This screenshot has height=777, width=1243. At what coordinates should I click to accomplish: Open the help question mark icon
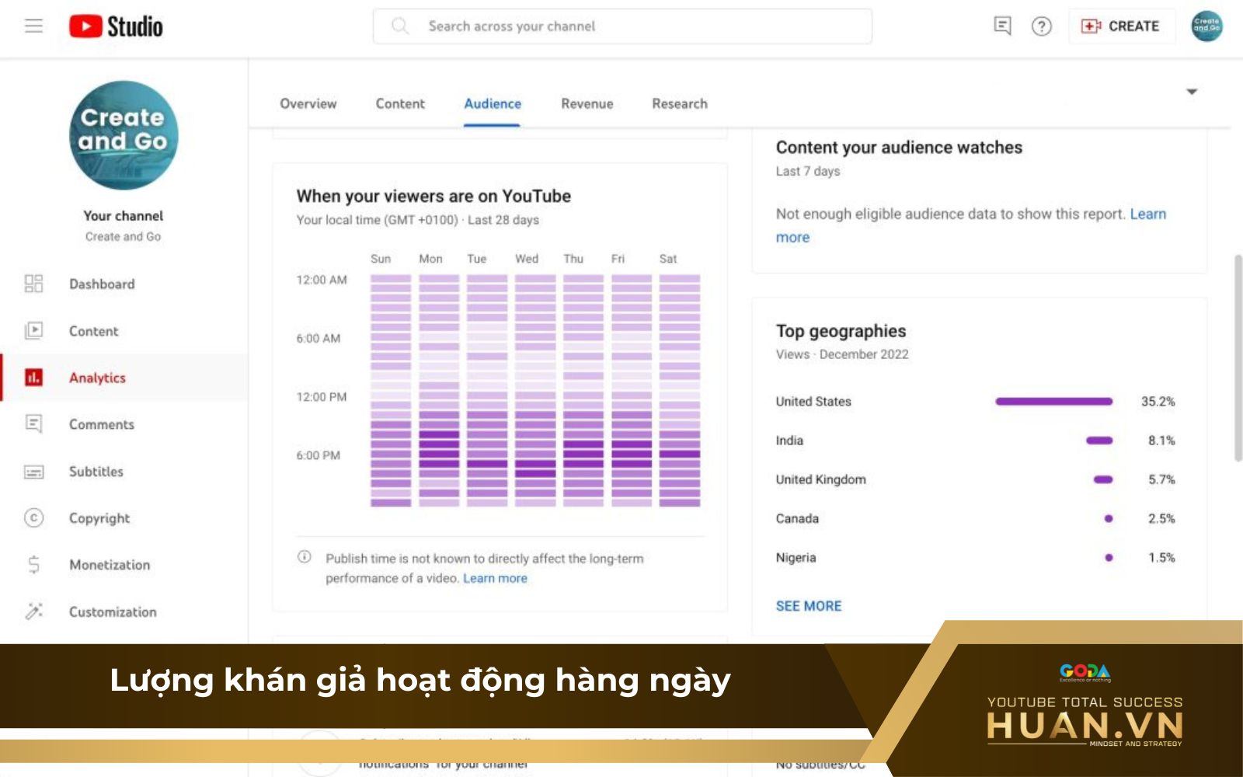[x=1041, y=26]
